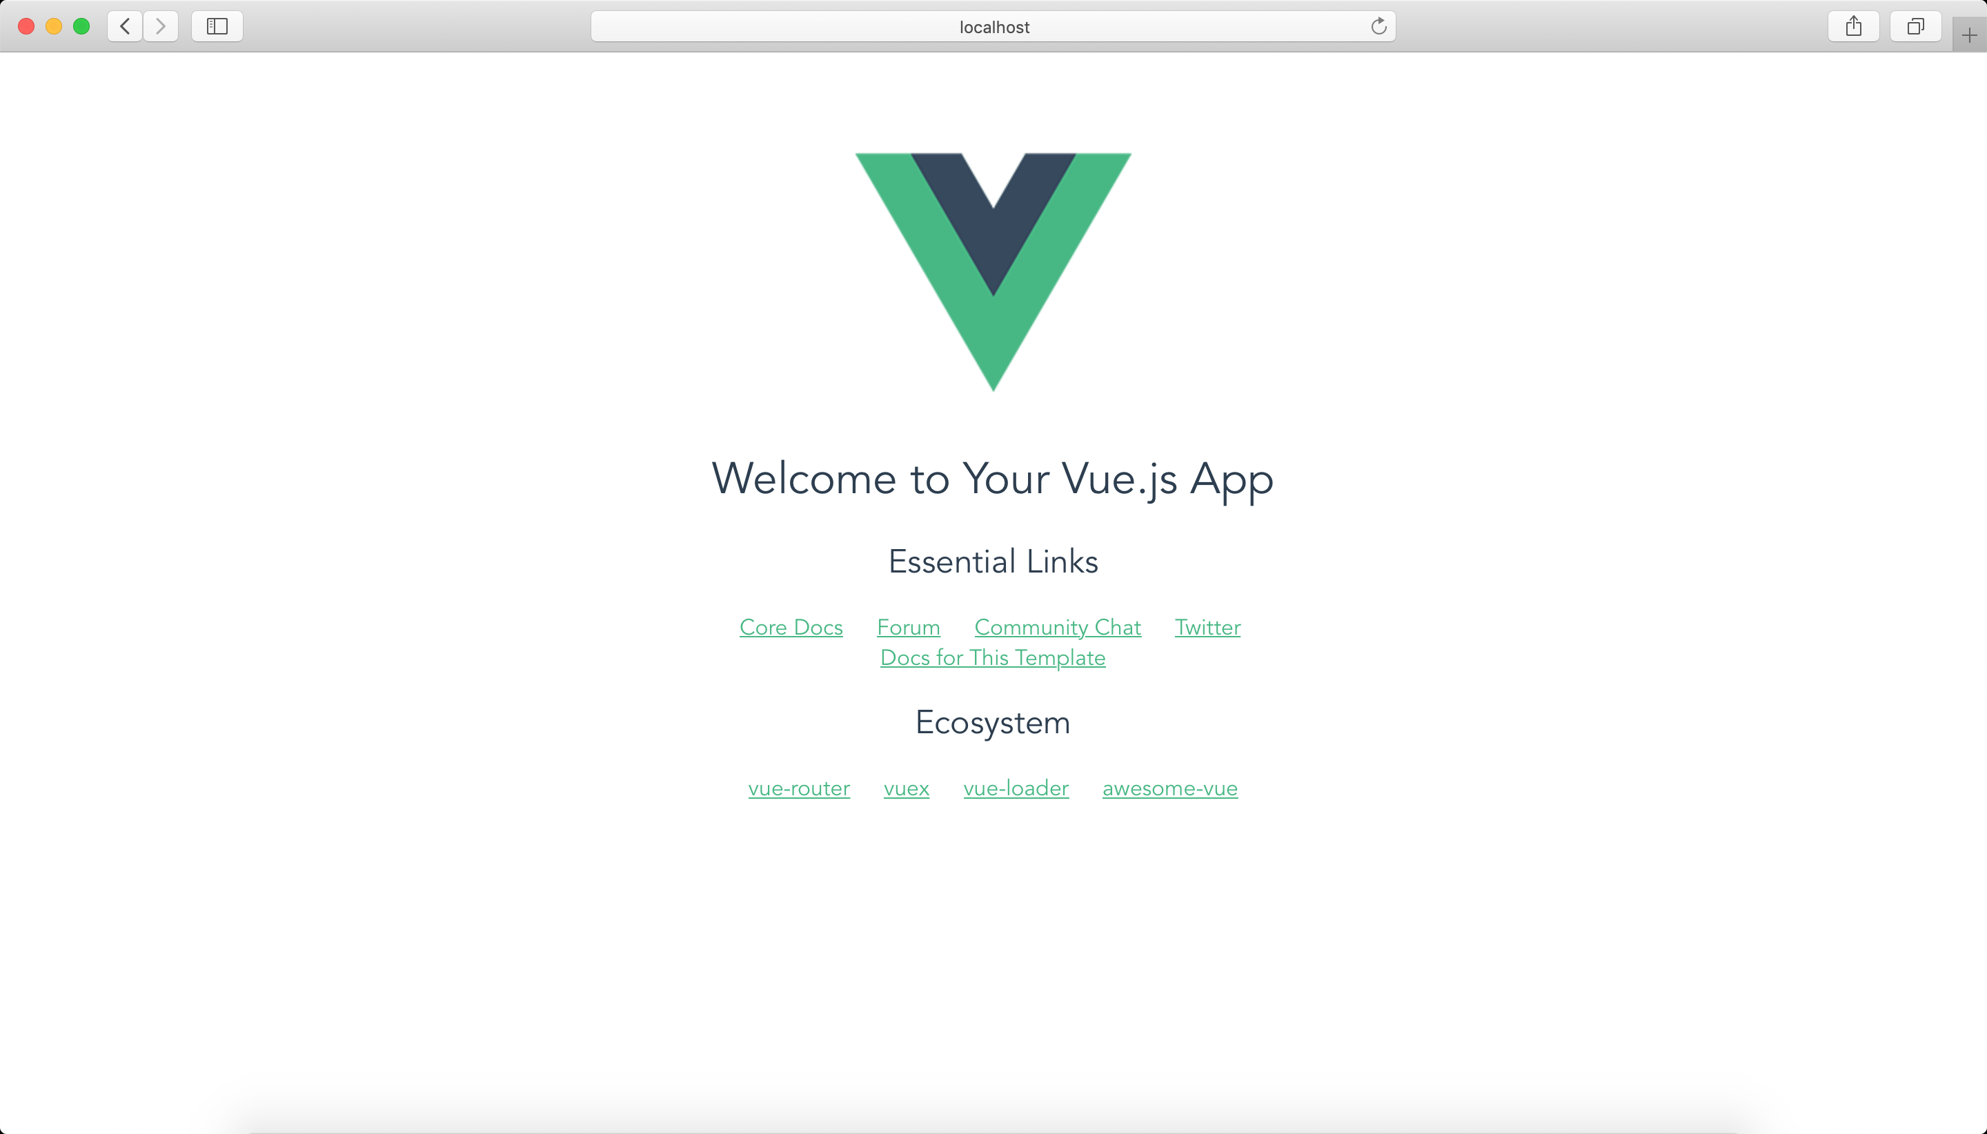Click the forward navigation arrow
The image size is (1987, 1134).
click(161, 26)
